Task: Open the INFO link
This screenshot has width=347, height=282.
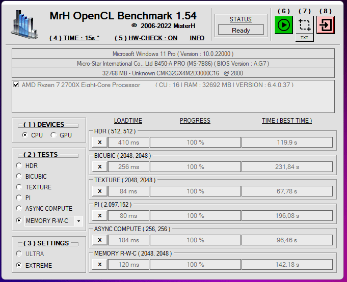Action: click(x=197, y=38)
